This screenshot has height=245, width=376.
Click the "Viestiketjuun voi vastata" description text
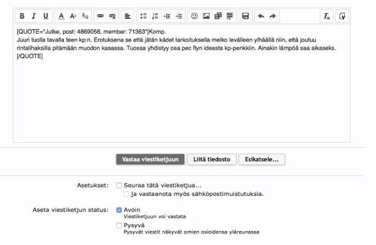pos(155,217)
